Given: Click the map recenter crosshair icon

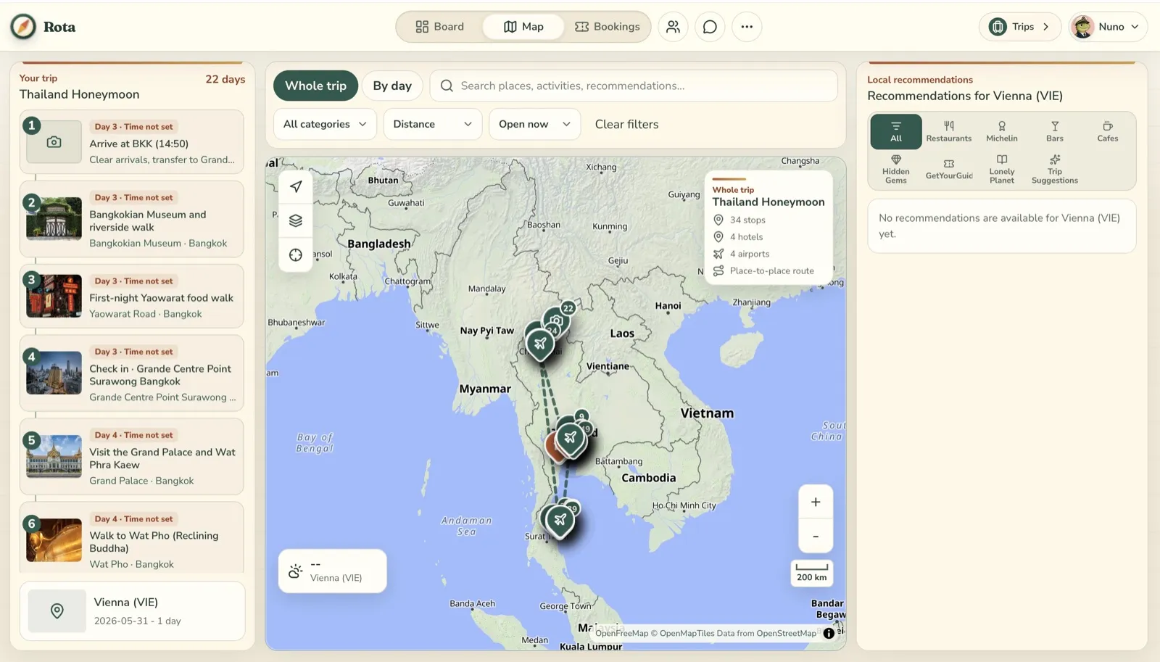Looking at the screenshot, I should pos(296,255).
